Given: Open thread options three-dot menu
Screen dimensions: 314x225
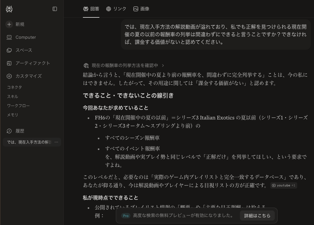Looking at the screenshot, I should 56,142.
